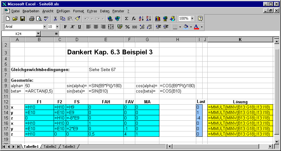The image size is (281, 151).
Task: Select row header 13
Action: tap(6, 107)
